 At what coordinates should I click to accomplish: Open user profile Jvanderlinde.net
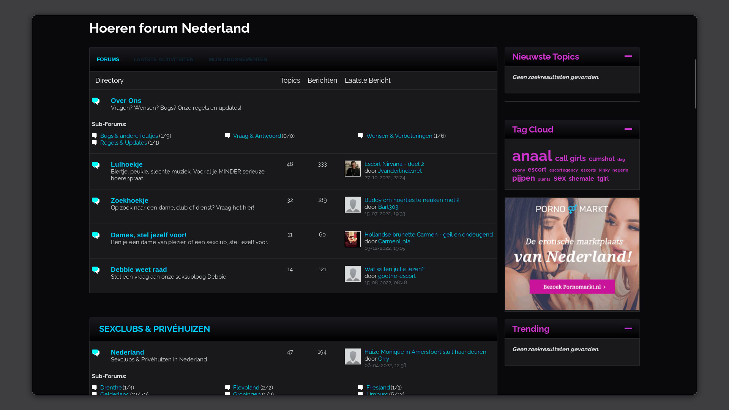pyautogui.click(x=400, y=171)
